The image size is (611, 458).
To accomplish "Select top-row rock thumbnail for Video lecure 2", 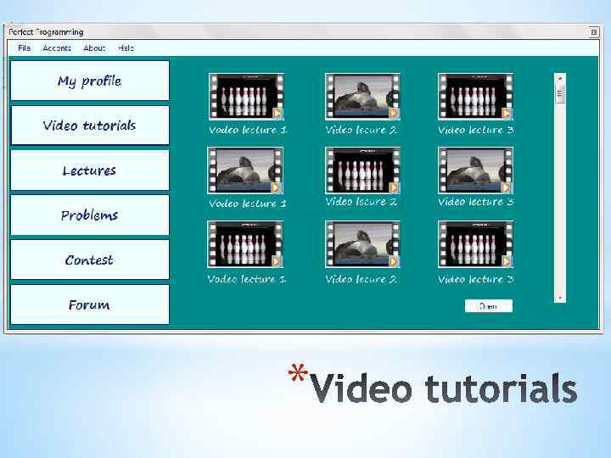I will pos(363,96).
